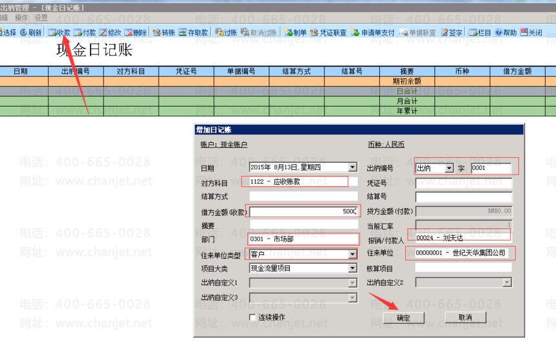Screen dimensions: 556x342
Task: Click the 刷新 refresh icon
Action: click(23, 32)
